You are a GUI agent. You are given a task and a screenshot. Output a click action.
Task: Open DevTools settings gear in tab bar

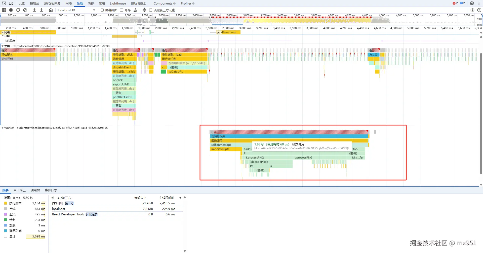click(472, 3)
